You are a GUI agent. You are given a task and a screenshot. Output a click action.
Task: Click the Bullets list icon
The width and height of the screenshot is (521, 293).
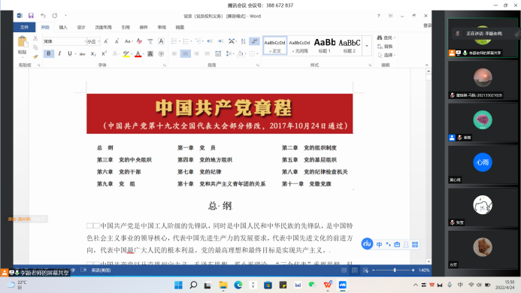point(174,41)
